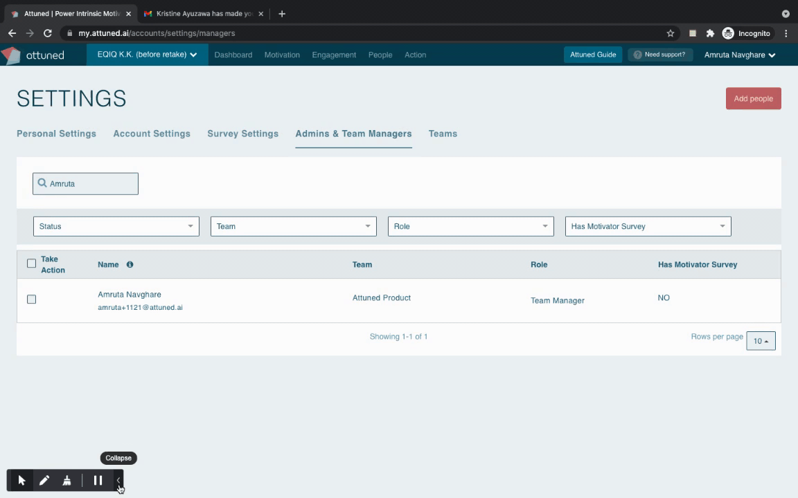This screenshot has width=798, height=498.
Task: Tick the checkbox for Amruta Navghare row
Action: coord(32,299)
